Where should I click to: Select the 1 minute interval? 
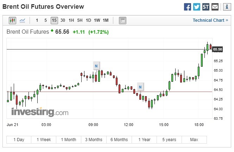pos(37,20)
